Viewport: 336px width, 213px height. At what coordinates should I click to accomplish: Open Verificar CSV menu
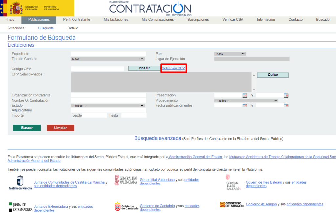click(233, 19)
